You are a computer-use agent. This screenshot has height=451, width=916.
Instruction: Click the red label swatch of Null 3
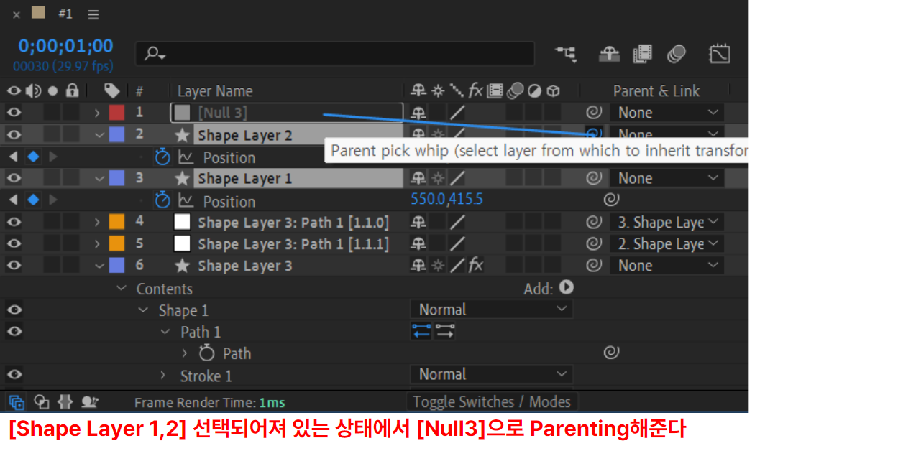[x=116, y=112]
